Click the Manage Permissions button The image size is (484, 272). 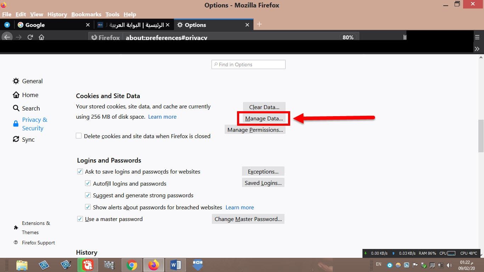255,130
